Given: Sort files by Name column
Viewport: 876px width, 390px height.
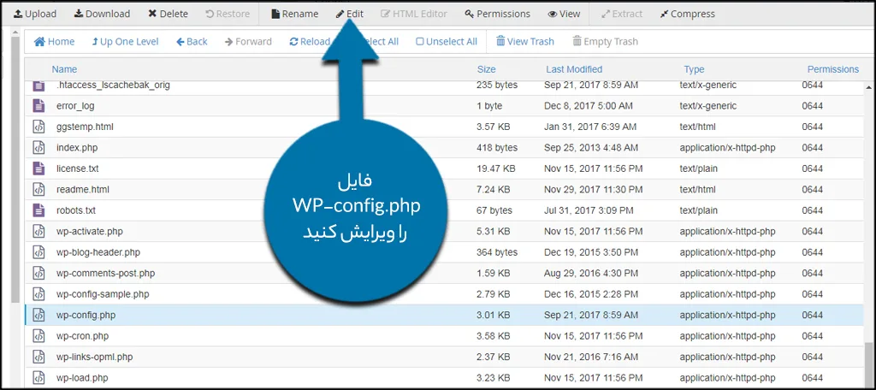Looking at the screenshot, I should click(x=64, y=69).
